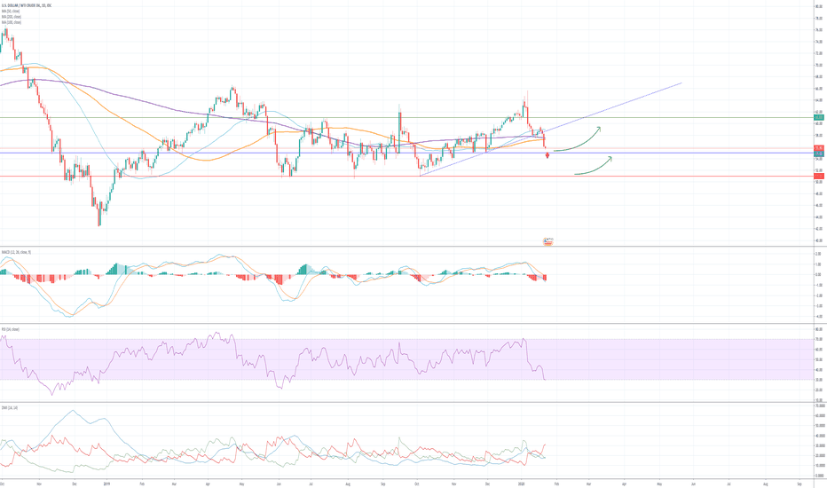Click the 2020 label on the time axis
827x488 pixels.
pos(522,483)
